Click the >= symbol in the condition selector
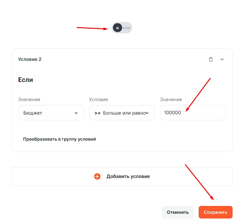The height and width of the screenshot is (221, 242). coord(97,113)
